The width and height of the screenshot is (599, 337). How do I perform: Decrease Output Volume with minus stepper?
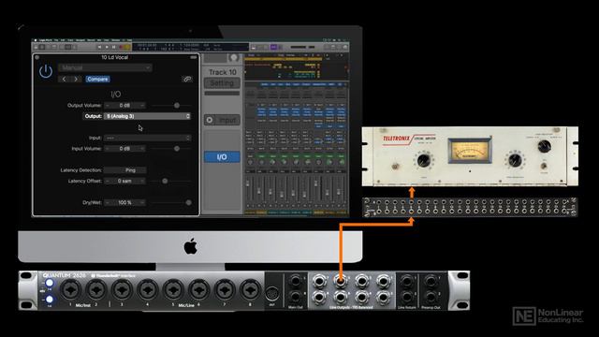[108, 105]
